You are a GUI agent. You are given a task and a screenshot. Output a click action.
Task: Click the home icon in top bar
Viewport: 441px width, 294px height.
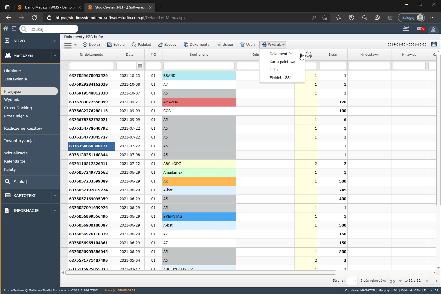click(x=6, y=28)
